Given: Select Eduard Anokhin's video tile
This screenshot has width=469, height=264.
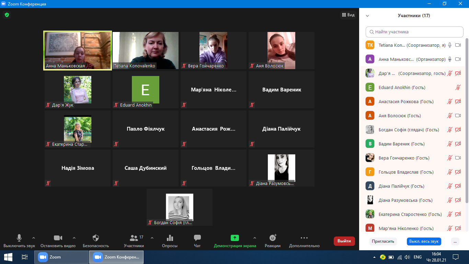Looking at the screenshot, I should [146, 90].
